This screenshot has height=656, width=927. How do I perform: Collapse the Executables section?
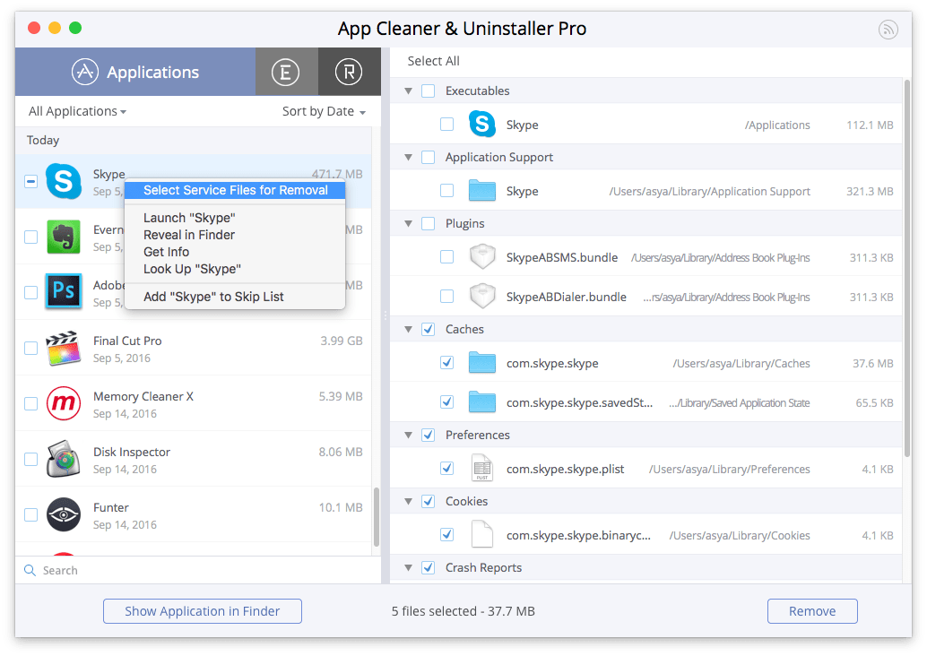coord(408,91)
